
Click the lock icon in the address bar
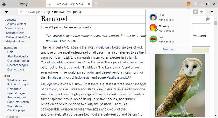pyautogui.click(x=195, y=12)
